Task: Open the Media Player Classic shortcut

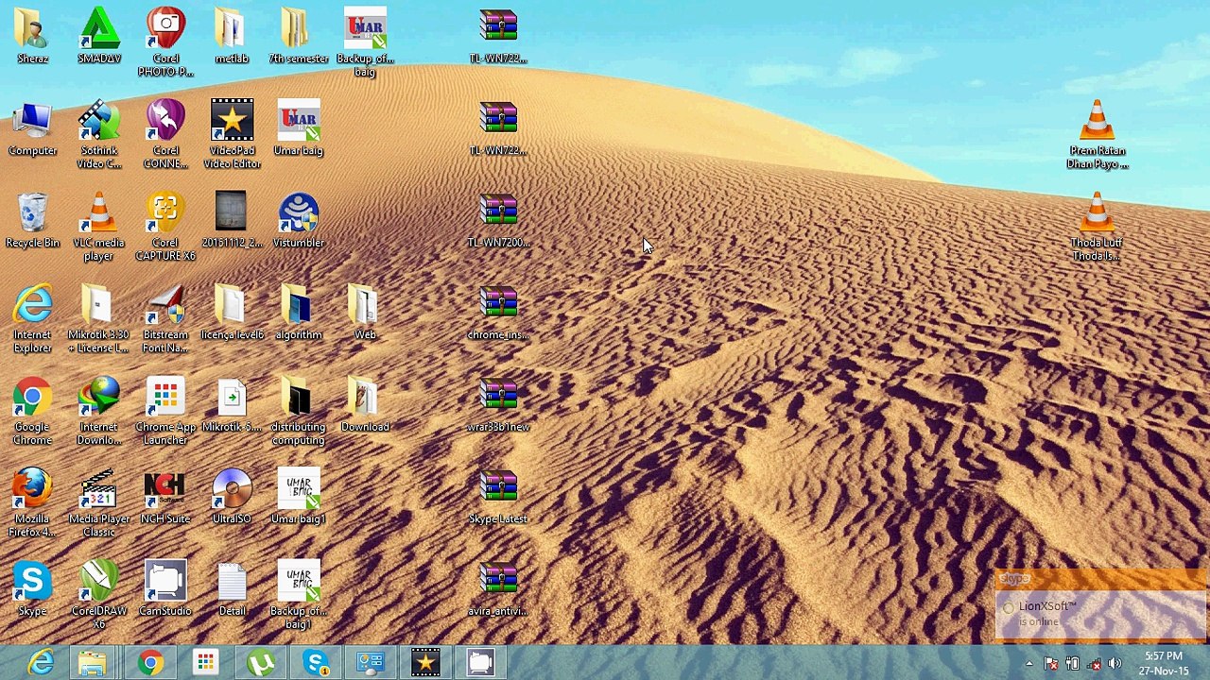Action: coord(99,503)
